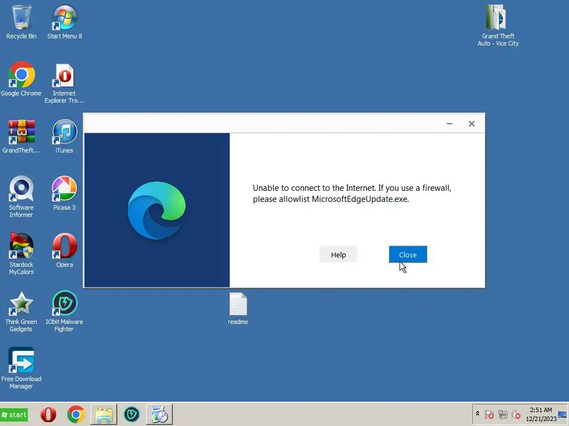The width and height of the screenshot is (569, 426).
Task: Click the Chrome icon in taskbar
Action: (x=76, y=414)
